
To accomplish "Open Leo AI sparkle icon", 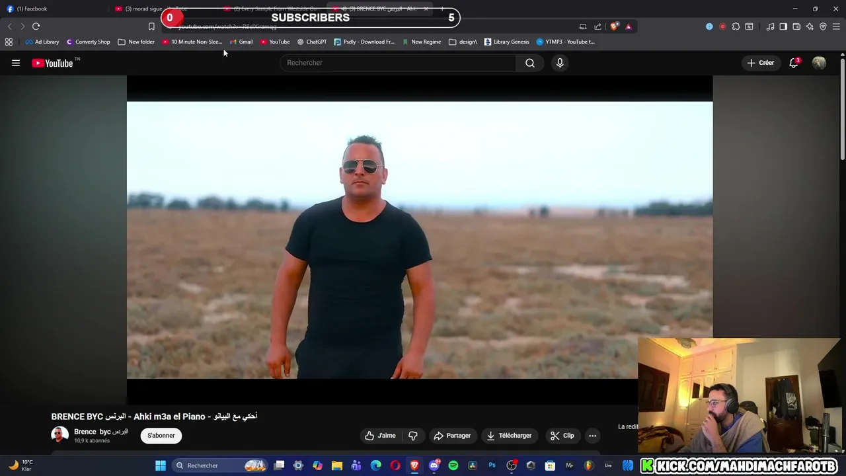I will [x=810, y=26].
